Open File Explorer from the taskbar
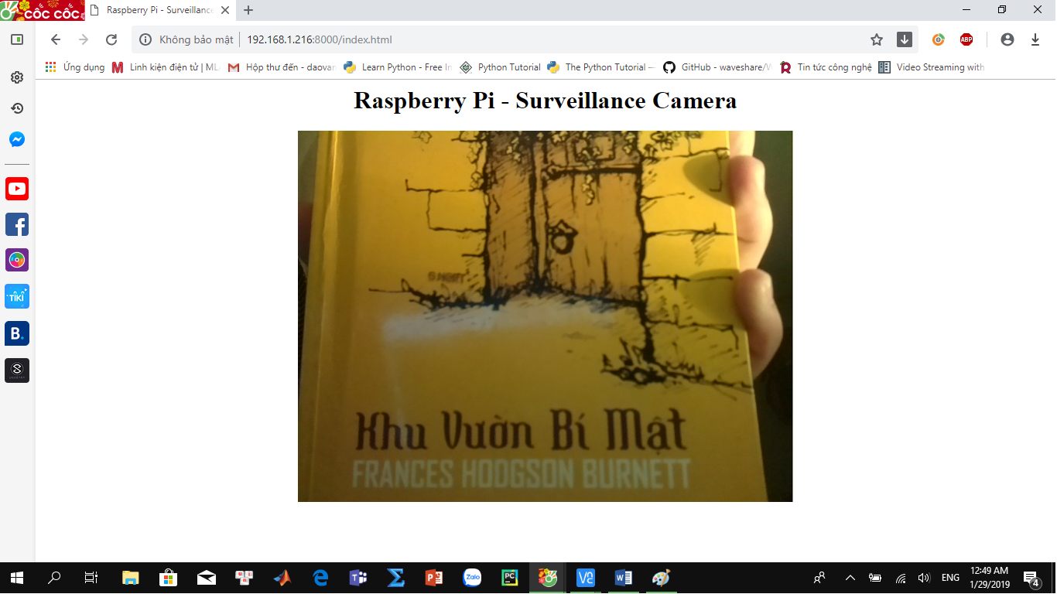Viewport: 1057px width, 594px height. pyautogui.click(x=130, y=578)
